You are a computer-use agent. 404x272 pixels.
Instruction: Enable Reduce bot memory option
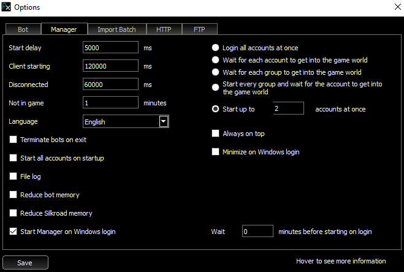click(x=14, y=195)
